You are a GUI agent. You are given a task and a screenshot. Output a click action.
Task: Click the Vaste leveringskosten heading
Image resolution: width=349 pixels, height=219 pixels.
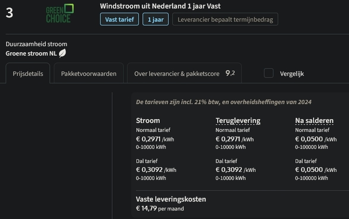(171, 199)
